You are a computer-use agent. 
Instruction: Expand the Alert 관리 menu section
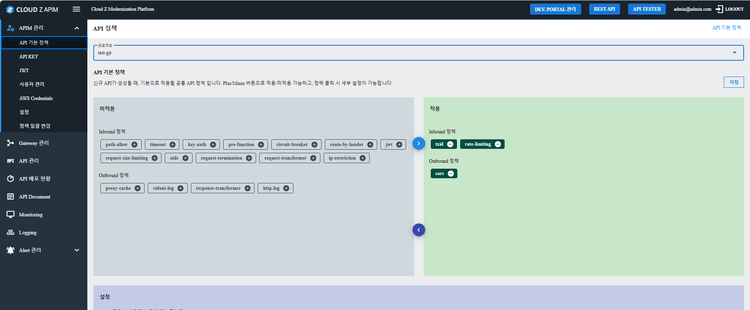[x=77, y=250]
